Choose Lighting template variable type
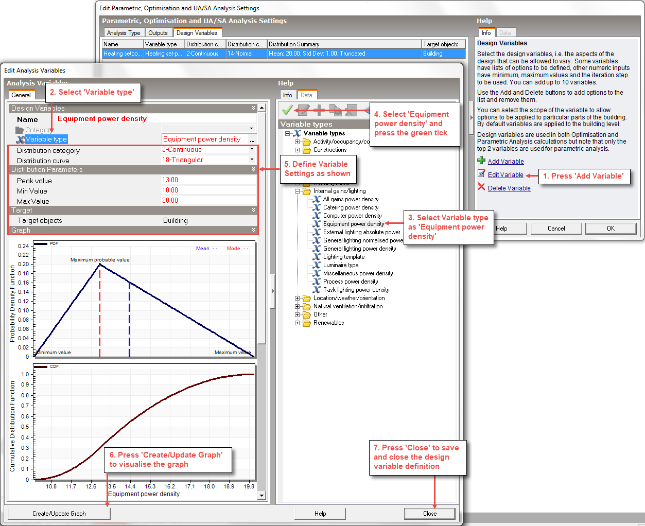Viewport: 645px width, 526px height. coord(343,257)
